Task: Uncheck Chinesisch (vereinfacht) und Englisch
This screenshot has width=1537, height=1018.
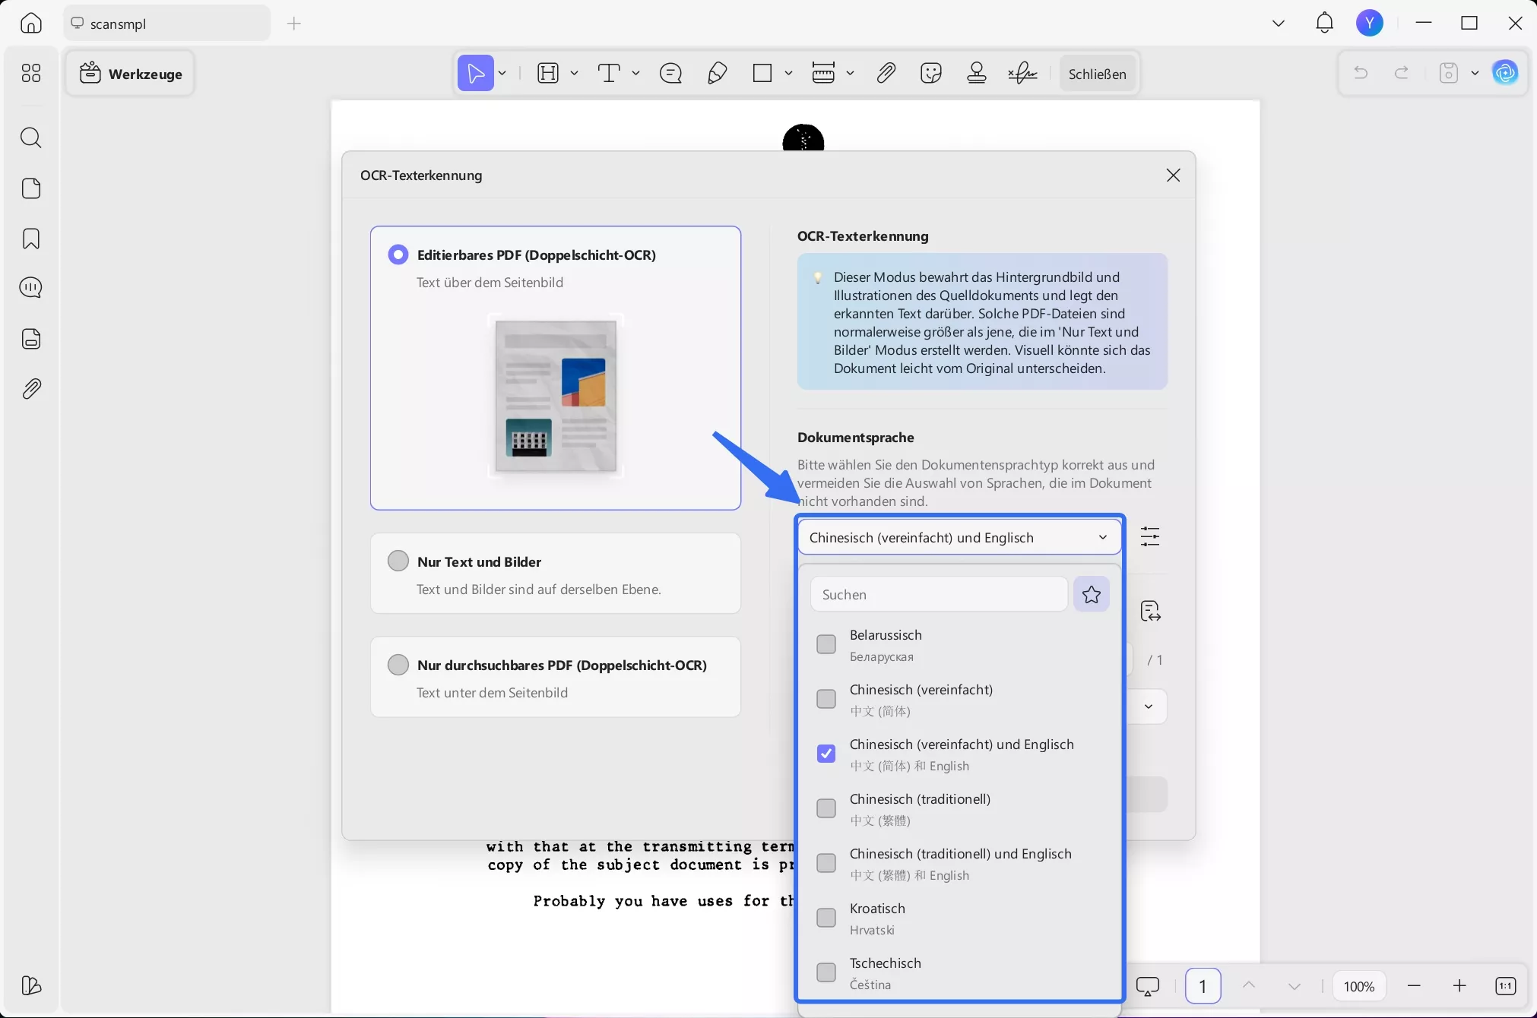Action: click(826, 754)
